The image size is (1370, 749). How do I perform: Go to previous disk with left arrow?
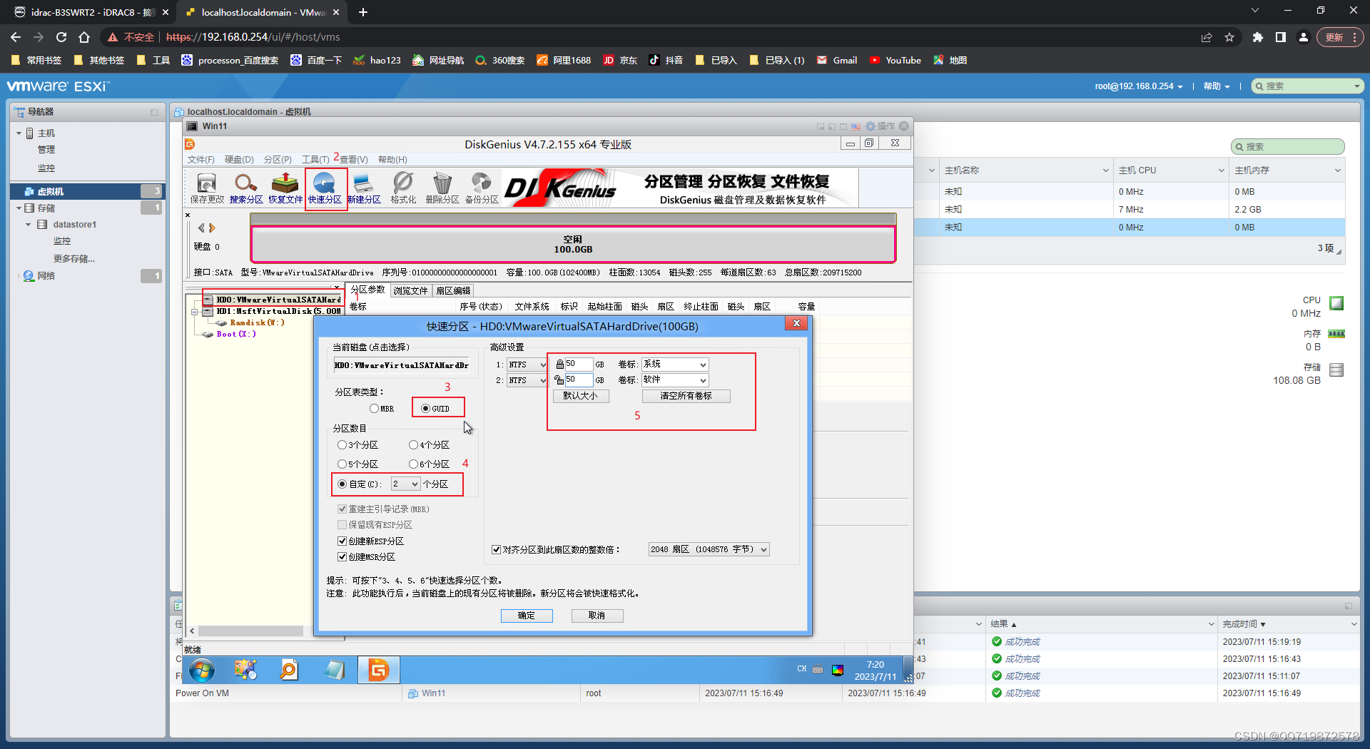tap(201, 228)
